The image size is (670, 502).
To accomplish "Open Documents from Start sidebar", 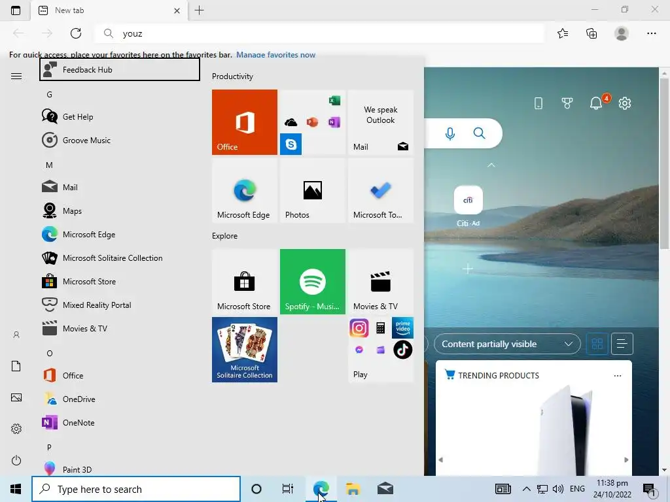I will (16, 366).
